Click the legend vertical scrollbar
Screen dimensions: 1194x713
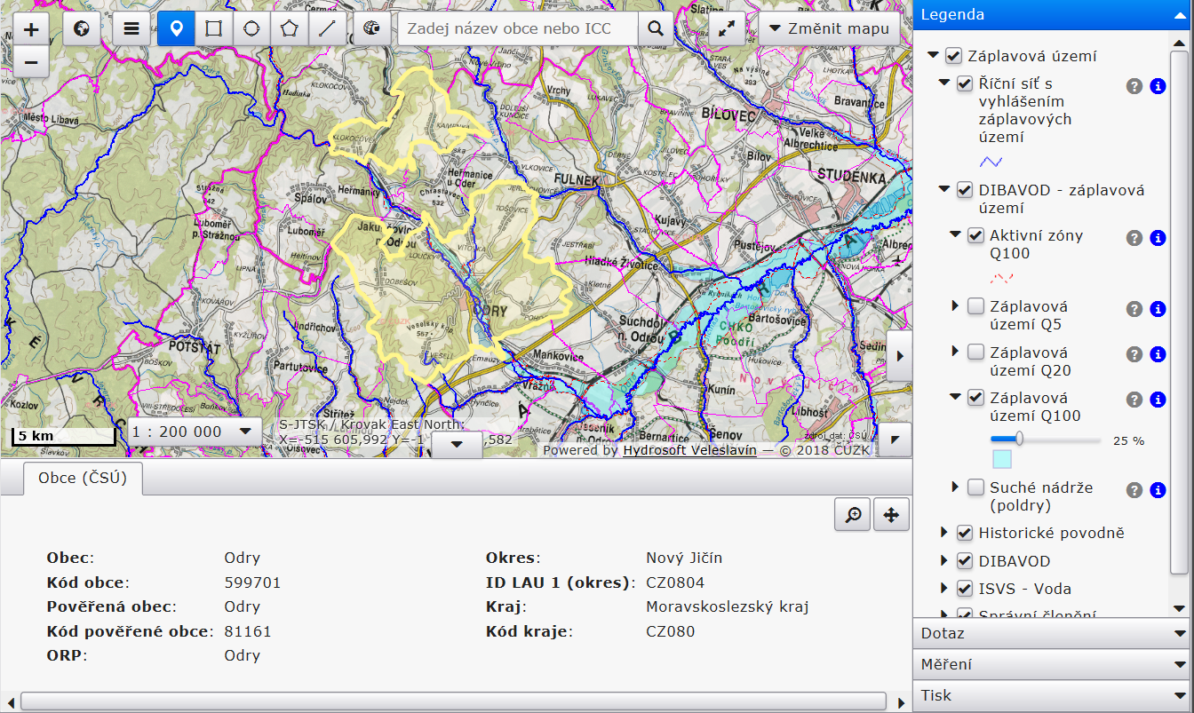point(1180,311)
